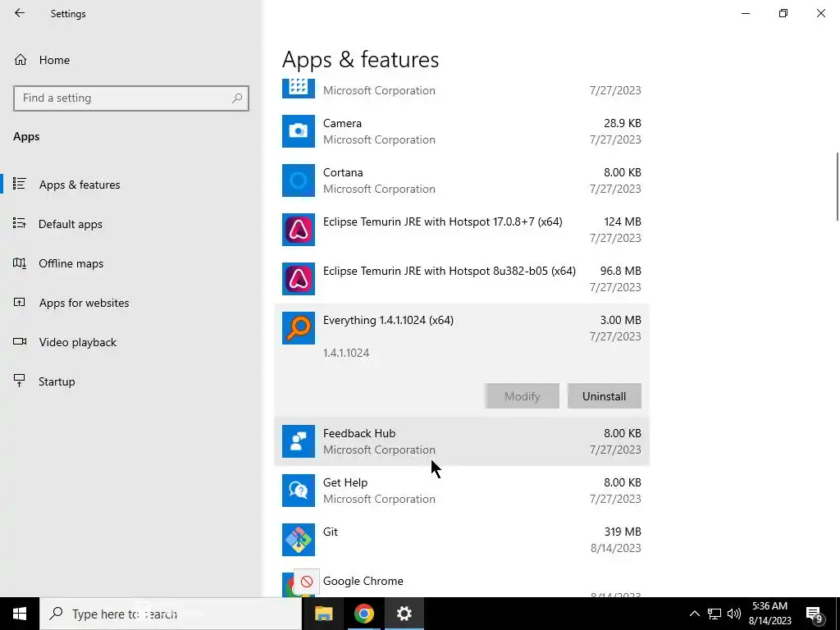
Task: Click the Everything version number 1.4.1.1024
Action: click(x=346, y=353)
